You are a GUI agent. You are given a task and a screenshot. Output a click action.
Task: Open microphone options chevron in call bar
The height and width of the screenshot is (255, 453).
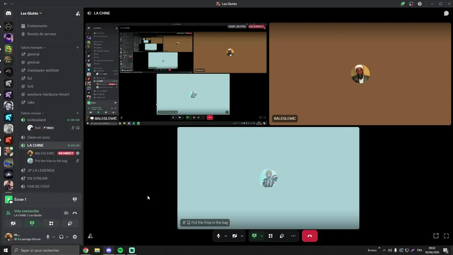(226, 236)
